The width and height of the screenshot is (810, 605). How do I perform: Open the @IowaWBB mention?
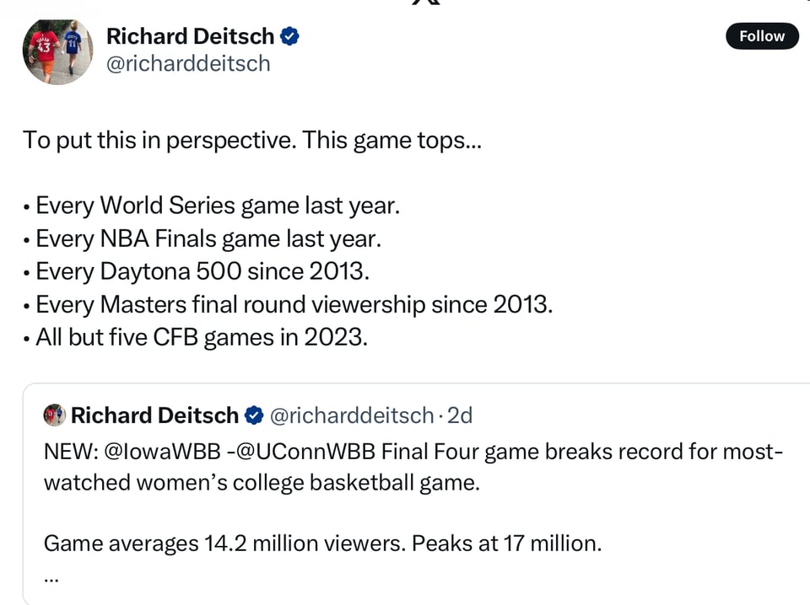click(x=160, y=452)
